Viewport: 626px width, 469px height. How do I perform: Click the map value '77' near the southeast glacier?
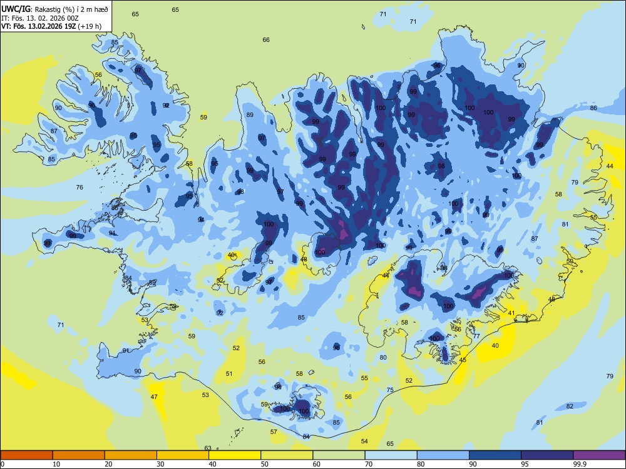pyautogui.click(x=476, y=336)
